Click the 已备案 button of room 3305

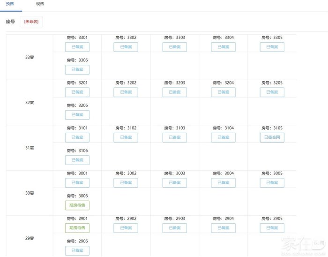pyautogui.click(x=272, y=47)
